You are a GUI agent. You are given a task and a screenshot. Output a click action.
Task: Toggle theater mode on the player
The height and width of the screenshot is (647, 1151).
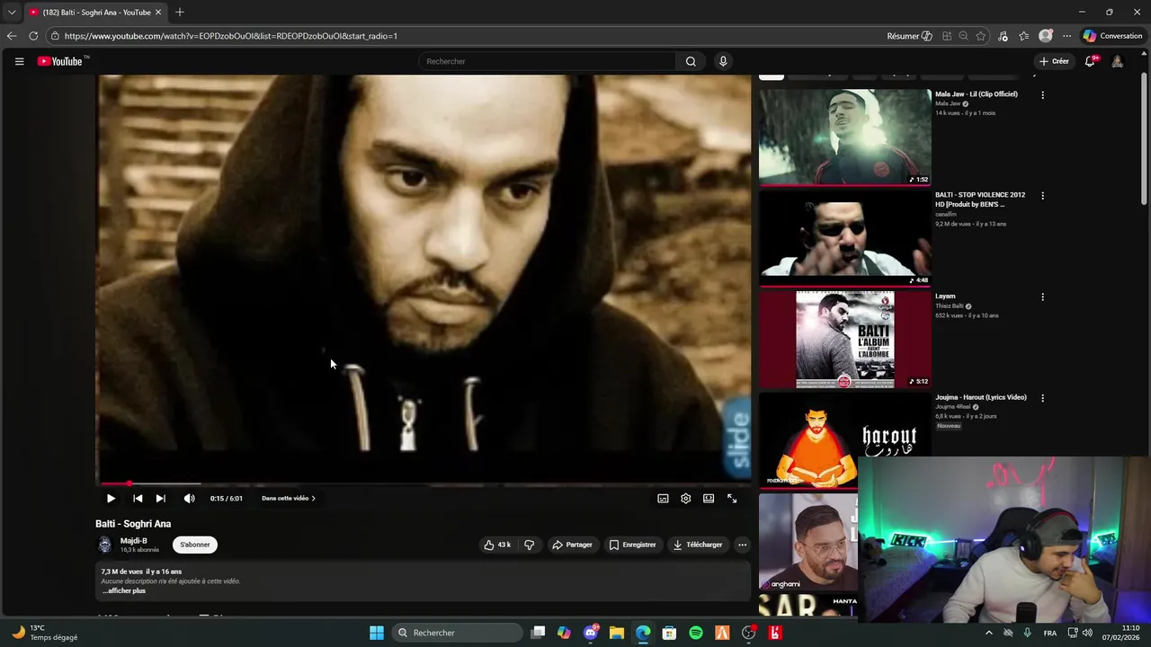point(709,498)
